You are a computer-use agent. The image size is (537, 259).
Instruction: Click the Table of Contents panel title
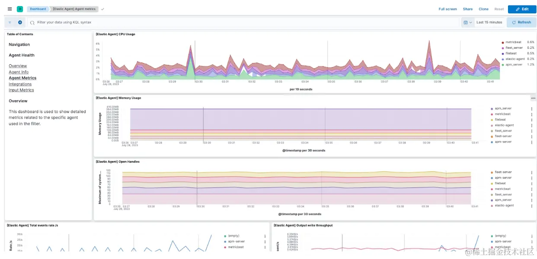20,34
